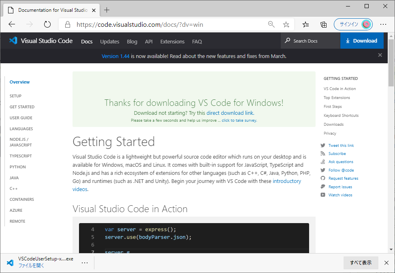This screenshot has height=273, width=395.
Task: Expand the CONTAINERS sidebar section
Action: (x=21, y=199)
